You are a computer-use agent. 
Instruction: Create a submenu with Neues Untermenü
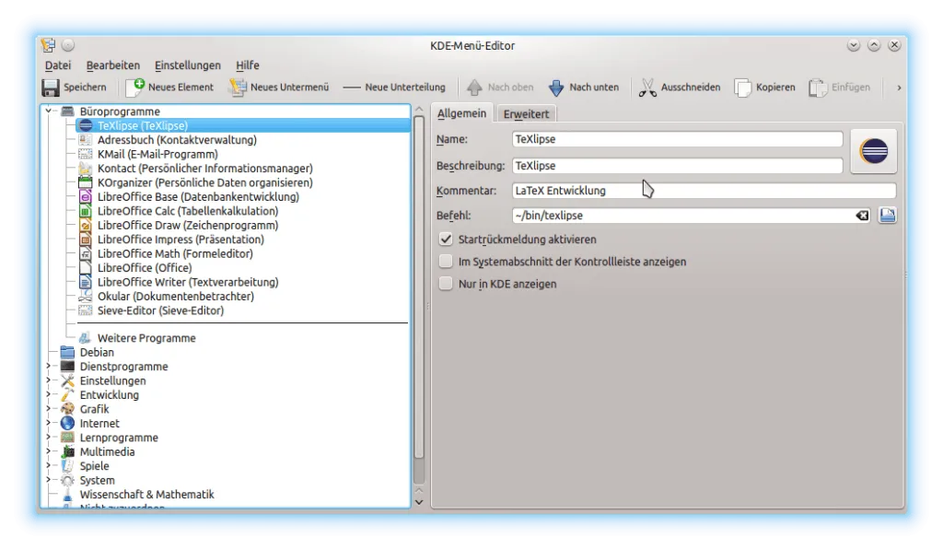tap(238, 88)
